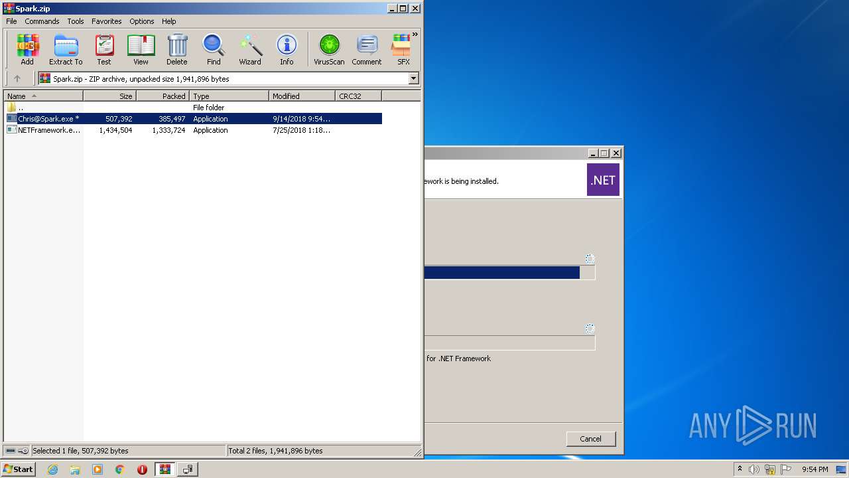849x478 pixels.
Task: Click the 'Selected 1 file' status text
Action: pyautogui.click(x=80, y=451)
